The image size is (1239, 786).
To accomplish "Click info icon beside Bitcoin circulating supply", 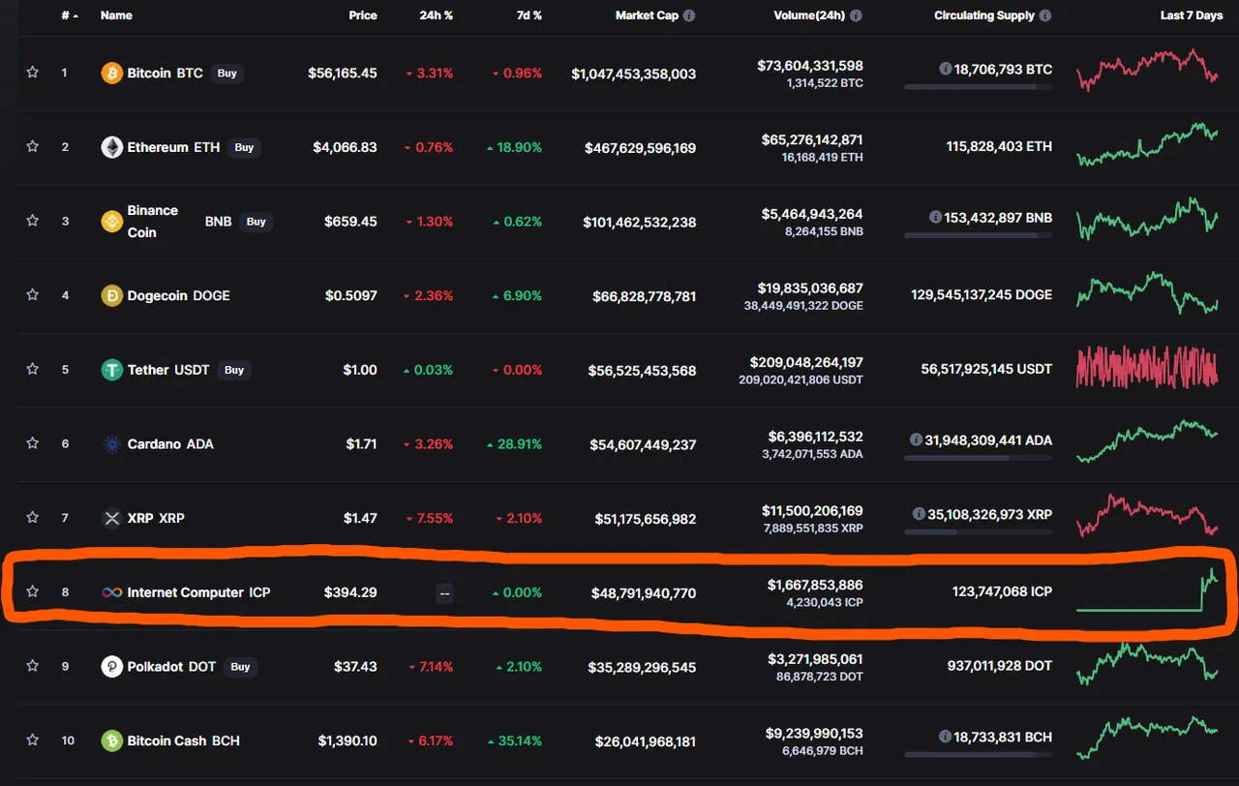I will pyautogui.click(x=945, y=69).
